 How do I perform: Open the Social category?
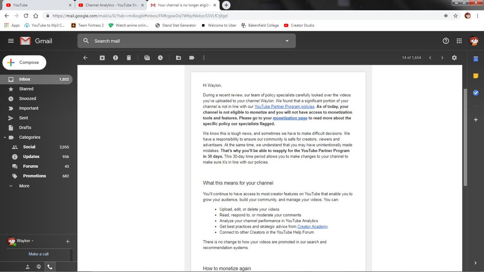coord(36,147)
